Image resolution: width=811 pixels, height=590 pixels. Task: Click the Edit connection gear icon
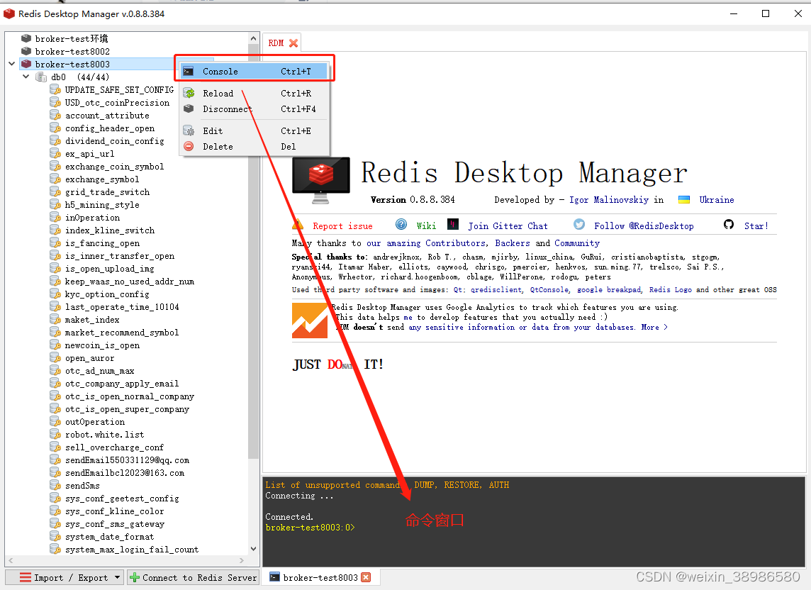coord(189,130)
